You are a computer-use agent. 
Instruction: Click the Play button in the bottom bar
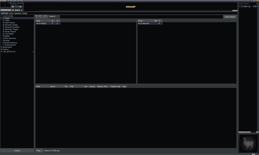coord(38,151)
